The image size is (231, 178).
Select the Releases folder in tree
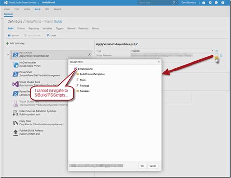83,91
